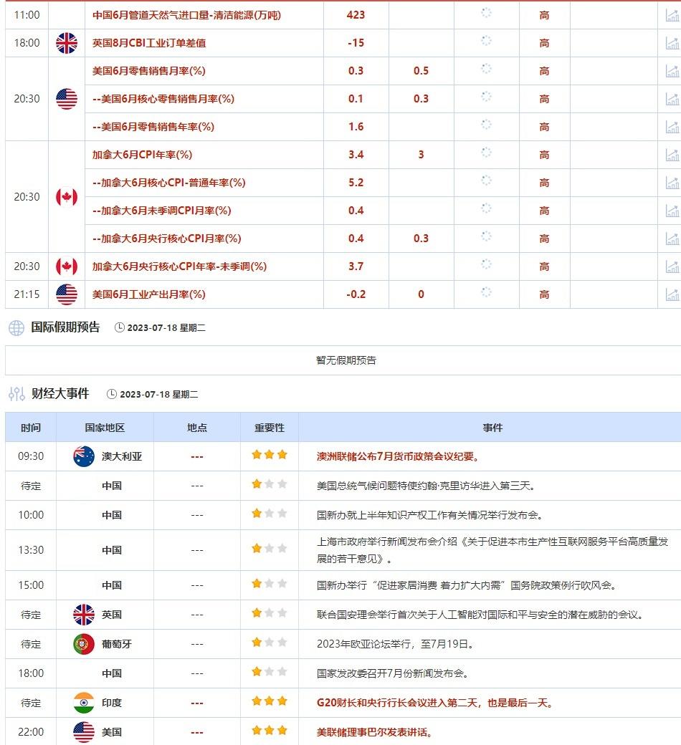
Task: Click the India flag icon in G20 row
Action: [x=84, y=703]
